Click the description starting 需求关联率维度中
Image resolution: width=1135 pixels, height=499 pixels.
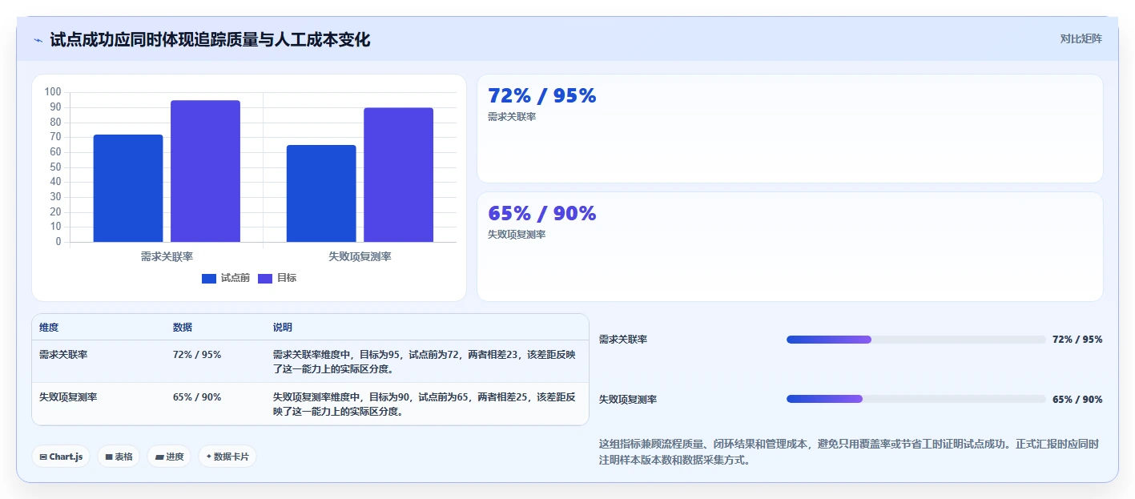[425, 362]
